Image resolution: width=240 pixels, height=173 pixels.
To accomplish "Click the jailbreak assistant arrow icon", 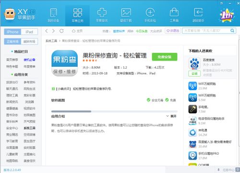I will click(x=198, y=12).
